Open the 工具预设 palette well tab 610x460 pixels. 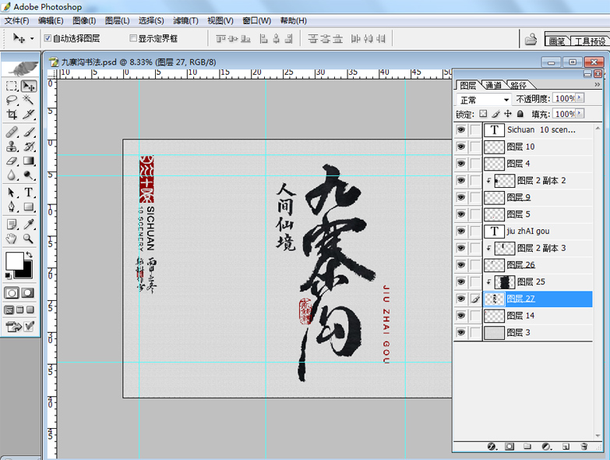click(590, 41)
